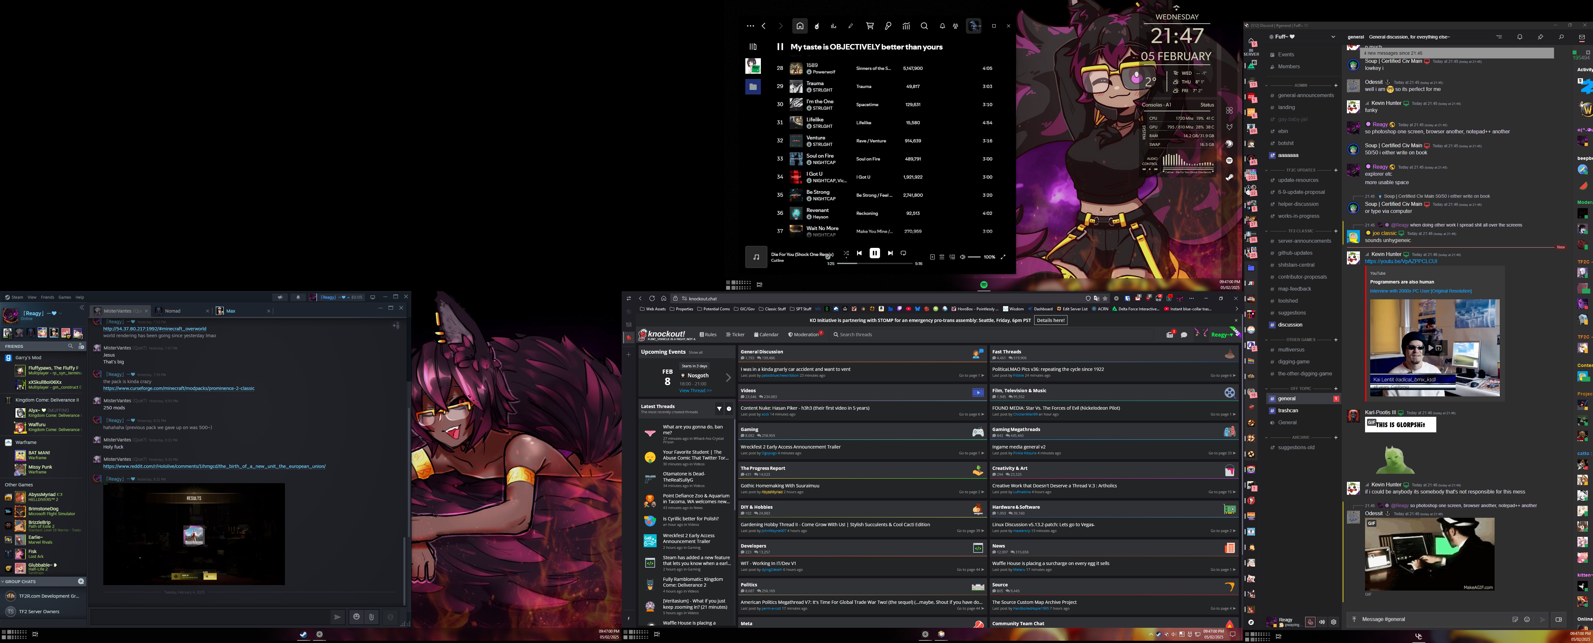Toggle Discord microphone mute
The image size is (1593, 643).
coord(1310,622)
